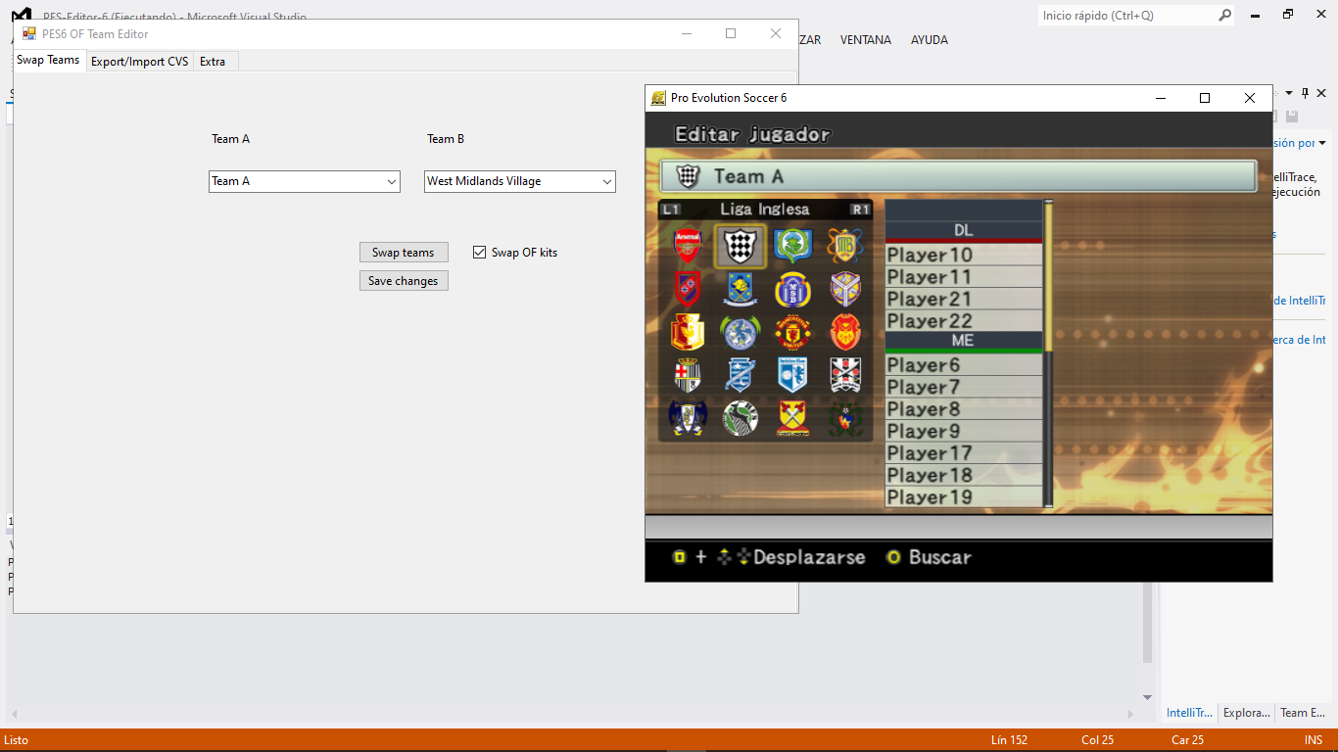Click the 'Lín 152' status bar entry
This screenshot has height=752, width=1338.
[x=1009, y=740]
